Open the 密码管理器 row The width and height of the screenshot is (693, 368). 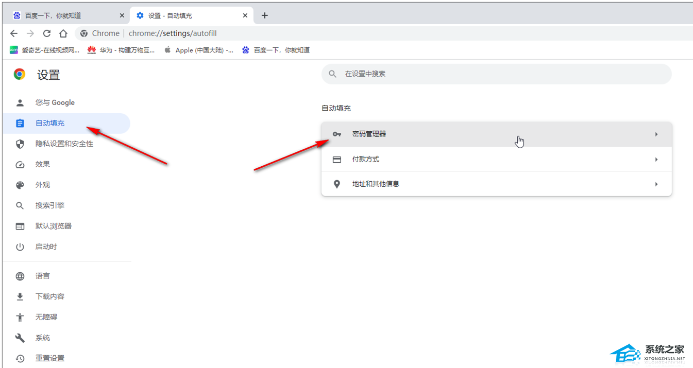coord(497,134)
